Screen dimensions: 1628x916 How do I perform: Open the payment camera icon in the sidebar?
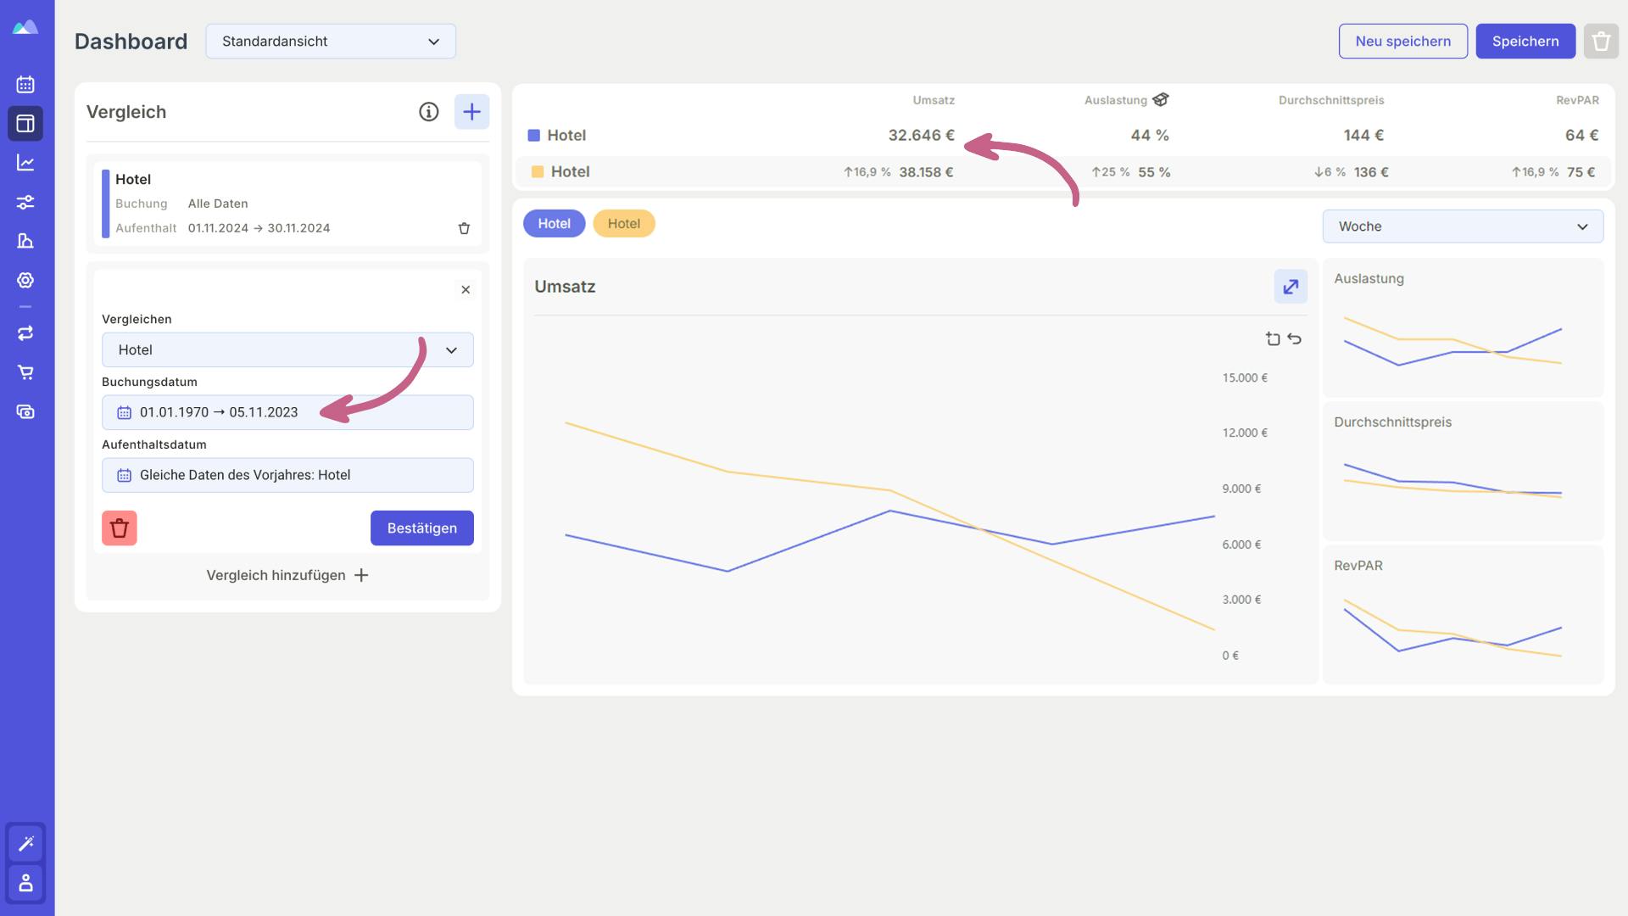click(25, 411)
